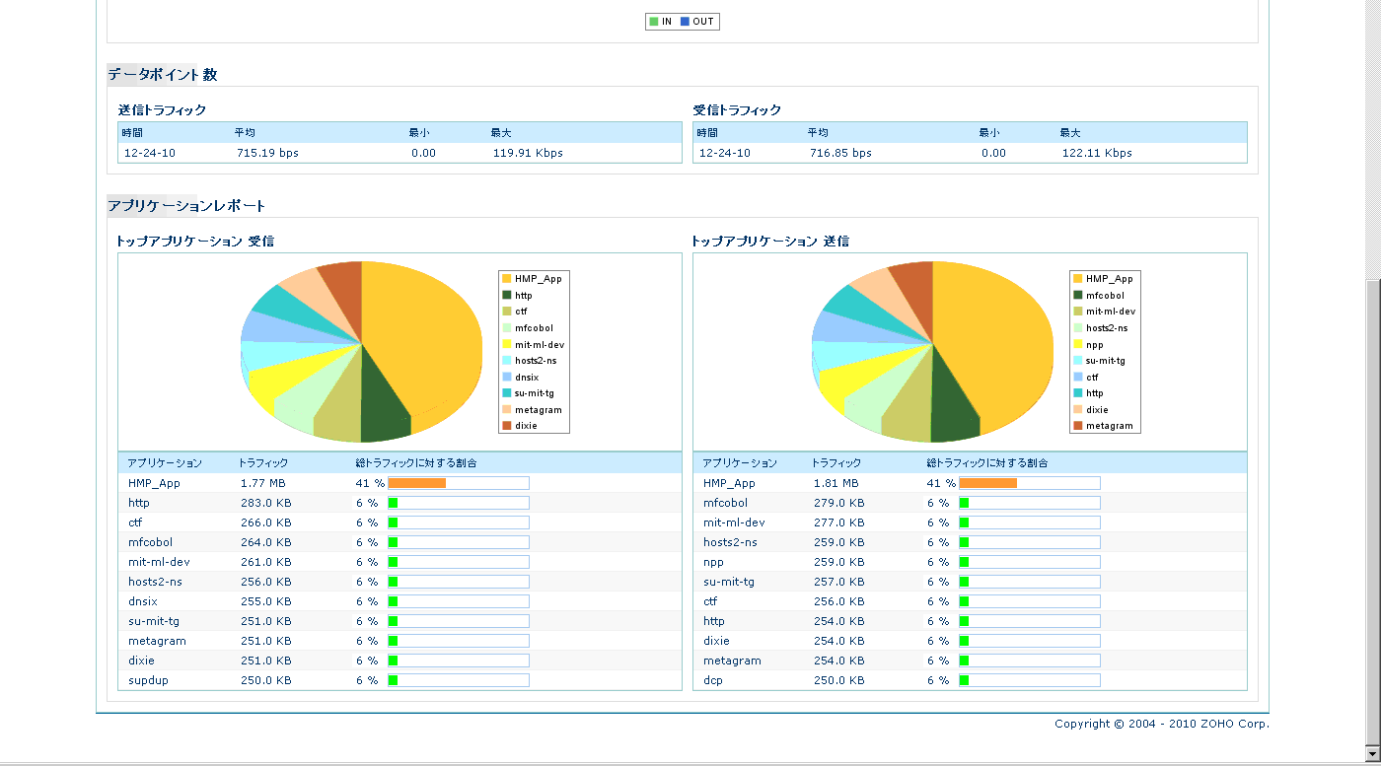Screen dimensions: 1381x766
Task: Click the green percentage bar for dcp
Action: pos(964,680)
